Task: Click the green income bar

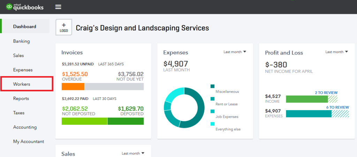Action: coord(307,99)
